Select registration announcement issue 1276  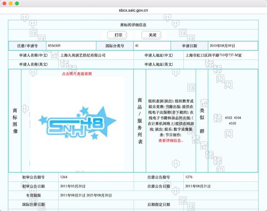coord(189,177)
